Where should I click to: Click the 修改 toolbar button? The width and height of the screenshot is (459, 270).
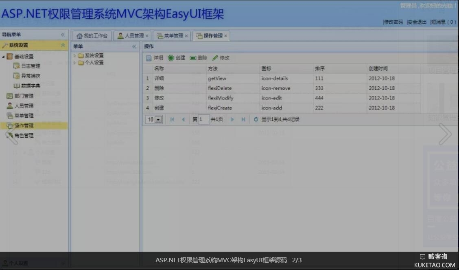pyautogui.click(x=221, y=58)
